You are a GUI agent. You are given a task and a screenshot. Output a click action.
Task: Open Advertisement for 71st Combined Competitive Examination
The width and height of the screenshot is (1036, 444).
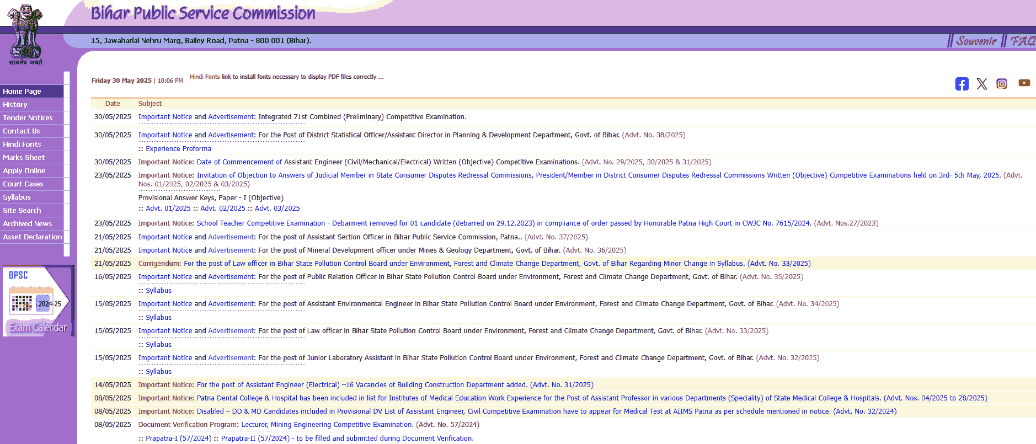(x=231, y=117)
